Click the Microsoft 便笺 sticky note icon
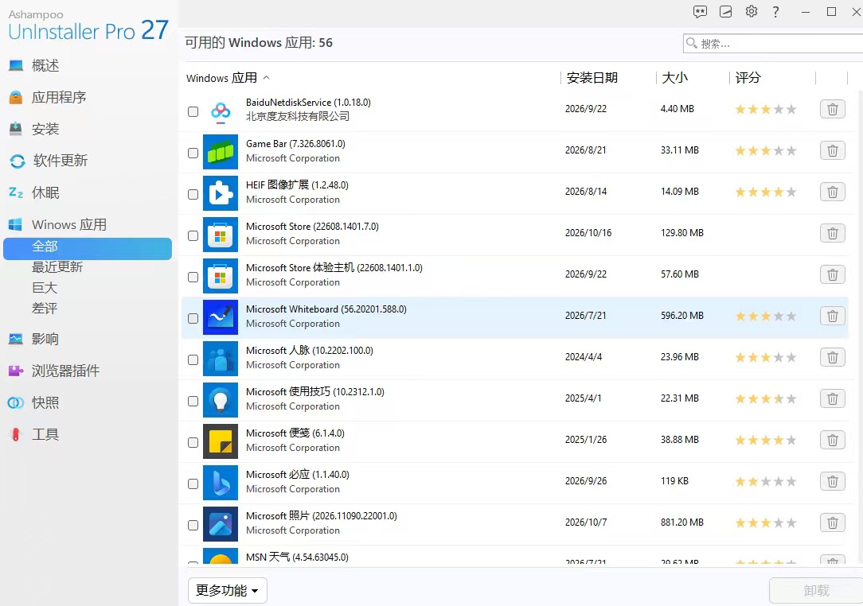The width and height of the screenshot is (863, 606). 221,441
